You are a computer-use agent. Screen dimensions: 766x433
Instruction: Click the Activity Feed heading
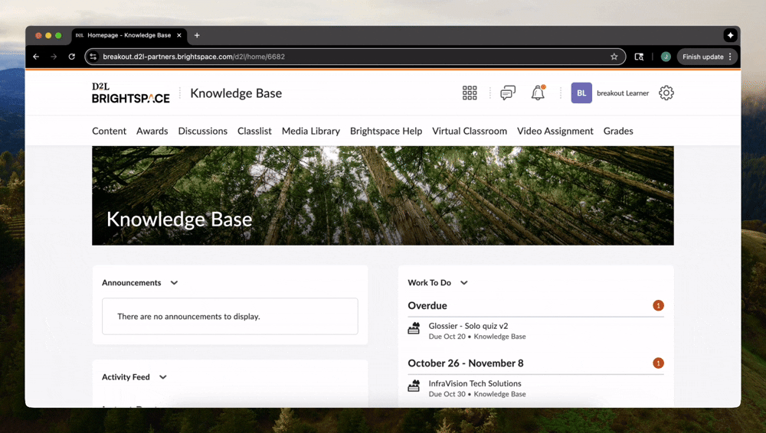point(126,377)
